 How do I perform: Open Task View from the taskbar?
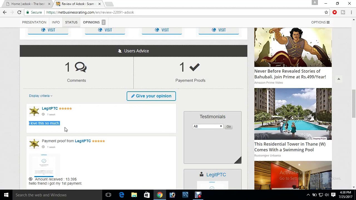(x=108, y=195)
